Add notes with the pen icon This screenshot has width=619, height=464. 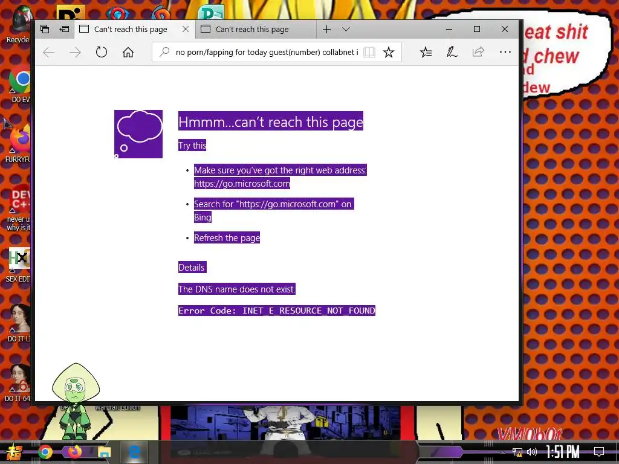[452, 52]
